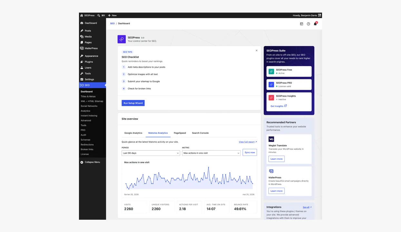This screenshot has width=401, height=232.
Task: Click the plus New icon in admin bar
Action: coord(109,15)
